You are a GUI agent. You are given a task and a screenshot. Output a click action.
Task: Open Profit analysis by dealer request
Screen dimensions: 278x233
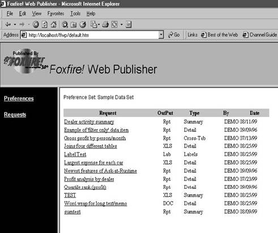tap(89, 179)
